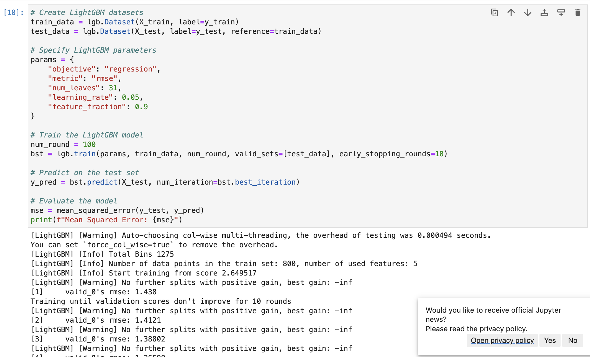
Task: Choose No for Jupyter news
Action: coord(572,340)
